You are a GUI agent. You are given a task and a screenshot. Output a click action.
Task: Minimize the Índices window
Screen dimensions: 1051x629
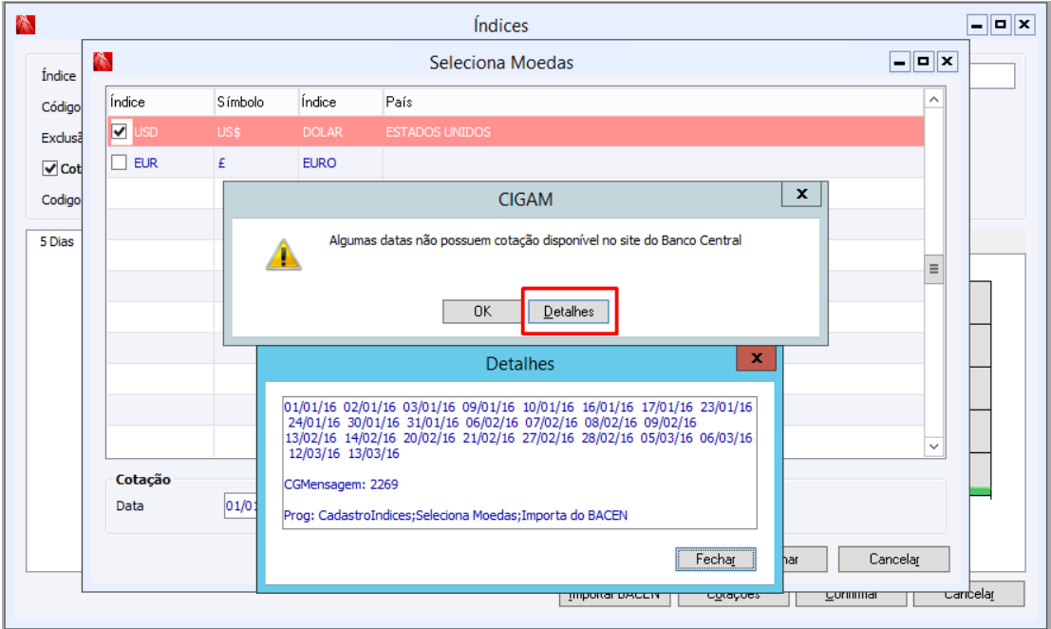click(977, 25)
